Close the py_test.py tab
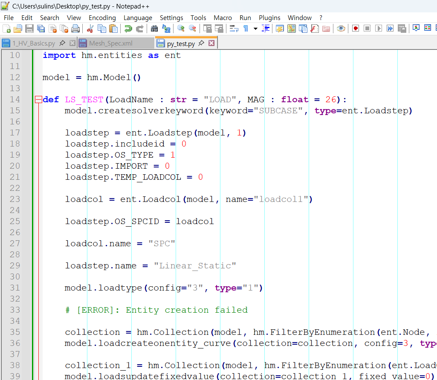The image size is (437, 380). click(211, 43)
